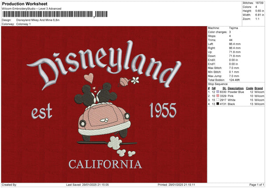
Task: Click 'Wilcom EmbroideryStudio – Level 3 Advanced' text
Action: click(31, 9)
